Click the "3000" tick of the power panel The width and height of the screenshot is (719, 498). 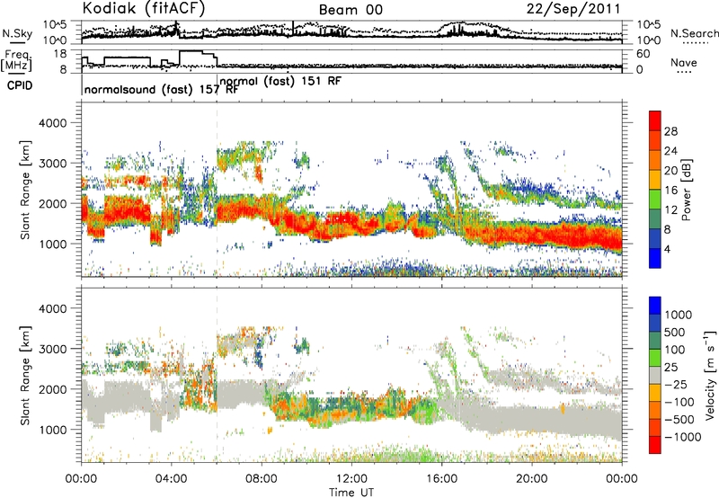coord(52,164)
